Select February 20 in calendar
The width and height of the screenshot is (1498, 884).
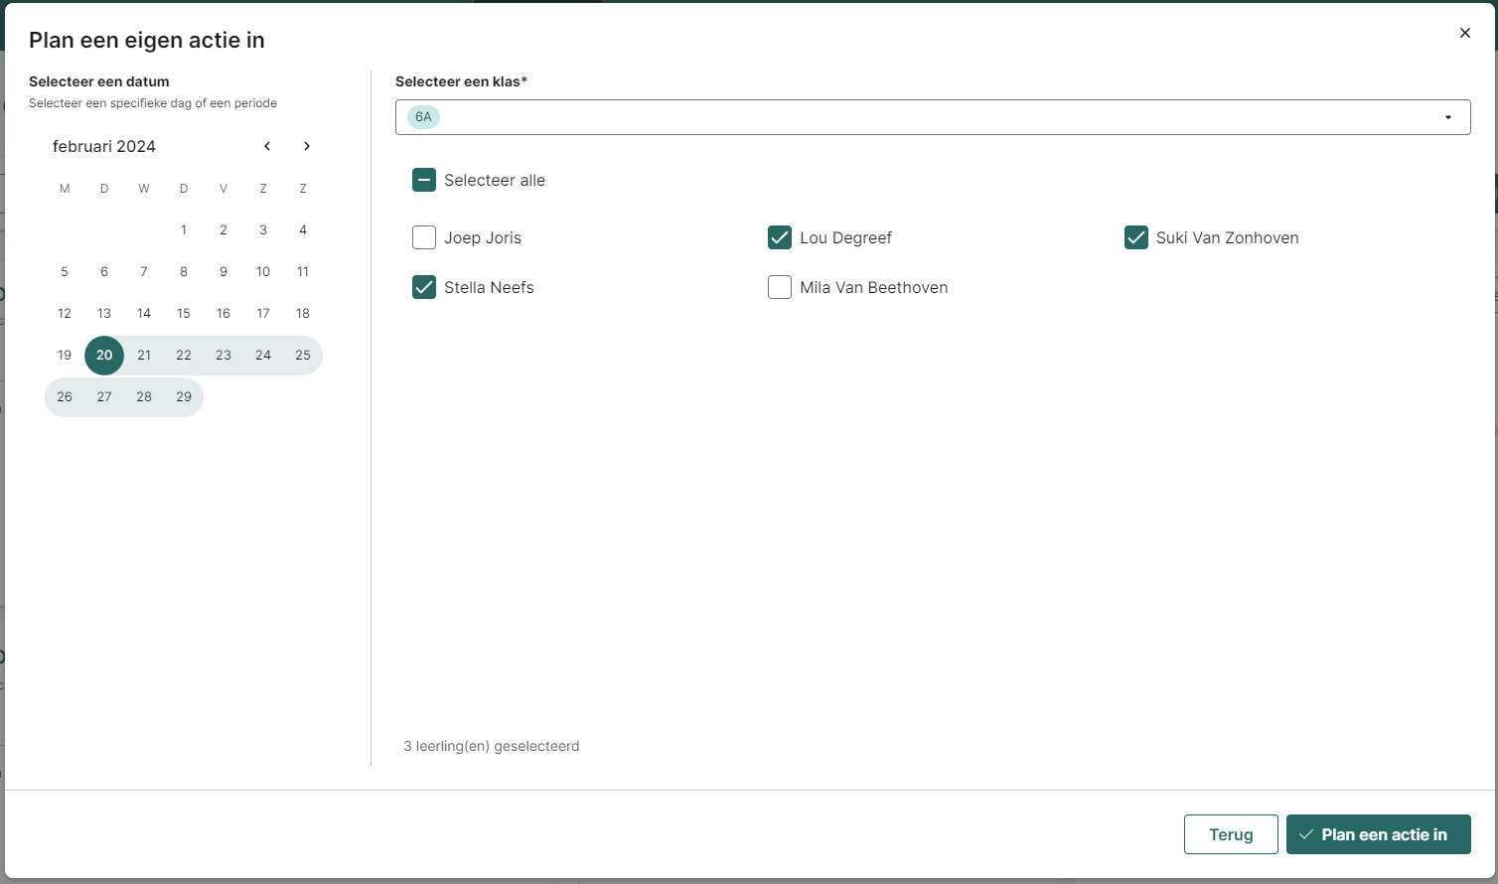pos(104,355)
